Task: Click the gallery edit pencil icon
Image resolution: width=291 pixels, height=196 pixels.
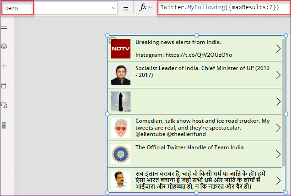Action: [113, 40]
